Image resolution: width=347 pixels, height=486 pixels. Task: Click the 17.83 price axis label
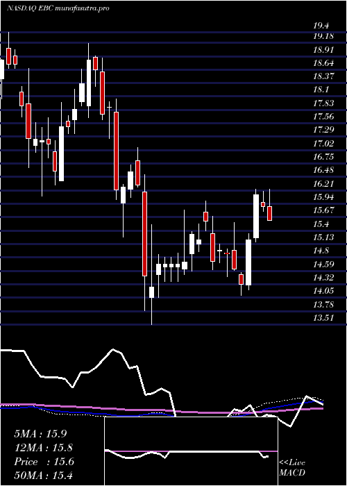323,103
